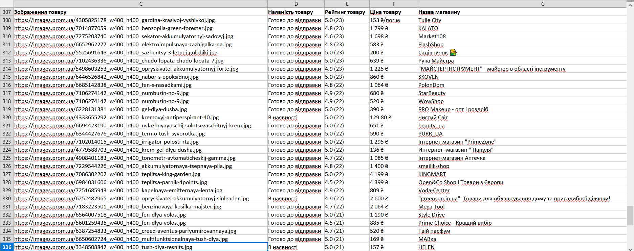Screen dimensions: 634x251
Task: Click the price cell '2 600 ₴'
Action: coord(393,198)
